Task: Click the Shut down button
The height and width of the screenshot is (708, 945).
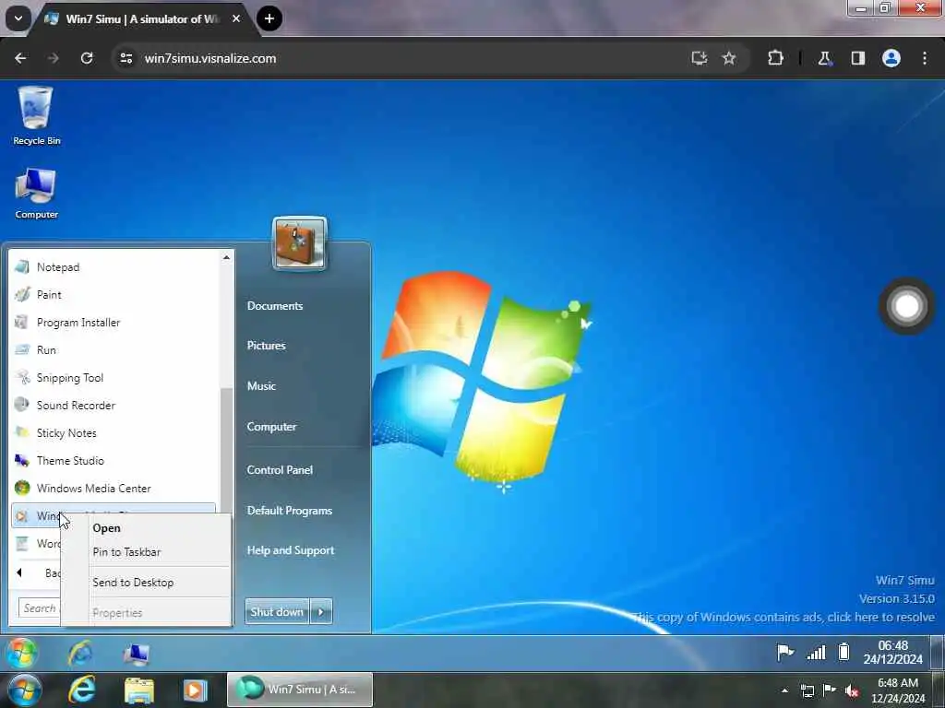Action: coord(277,612)
